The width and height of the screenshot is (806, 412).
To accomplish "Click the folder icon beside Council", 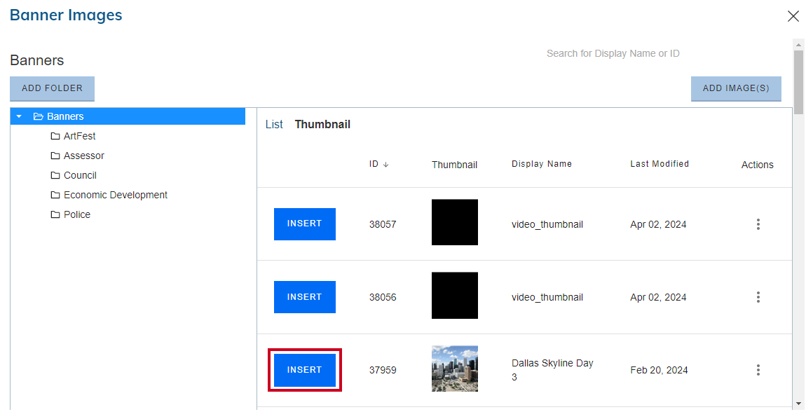I will [55, 175].
